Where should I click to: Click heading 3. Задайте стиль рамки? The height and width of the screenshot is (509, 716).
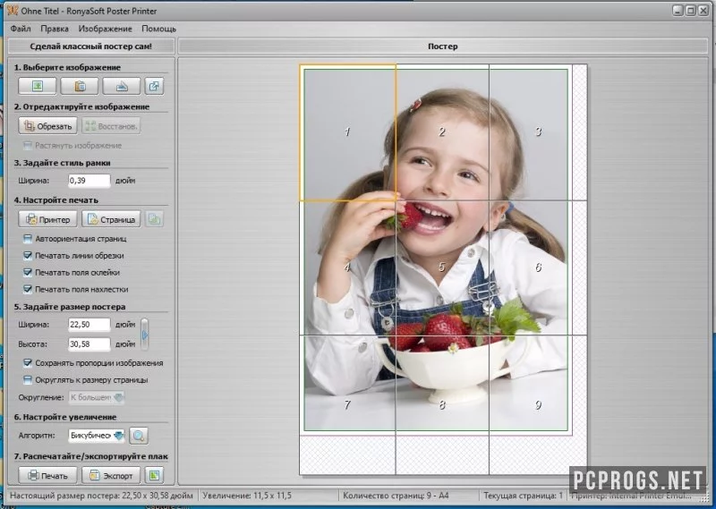coord(62,163)
